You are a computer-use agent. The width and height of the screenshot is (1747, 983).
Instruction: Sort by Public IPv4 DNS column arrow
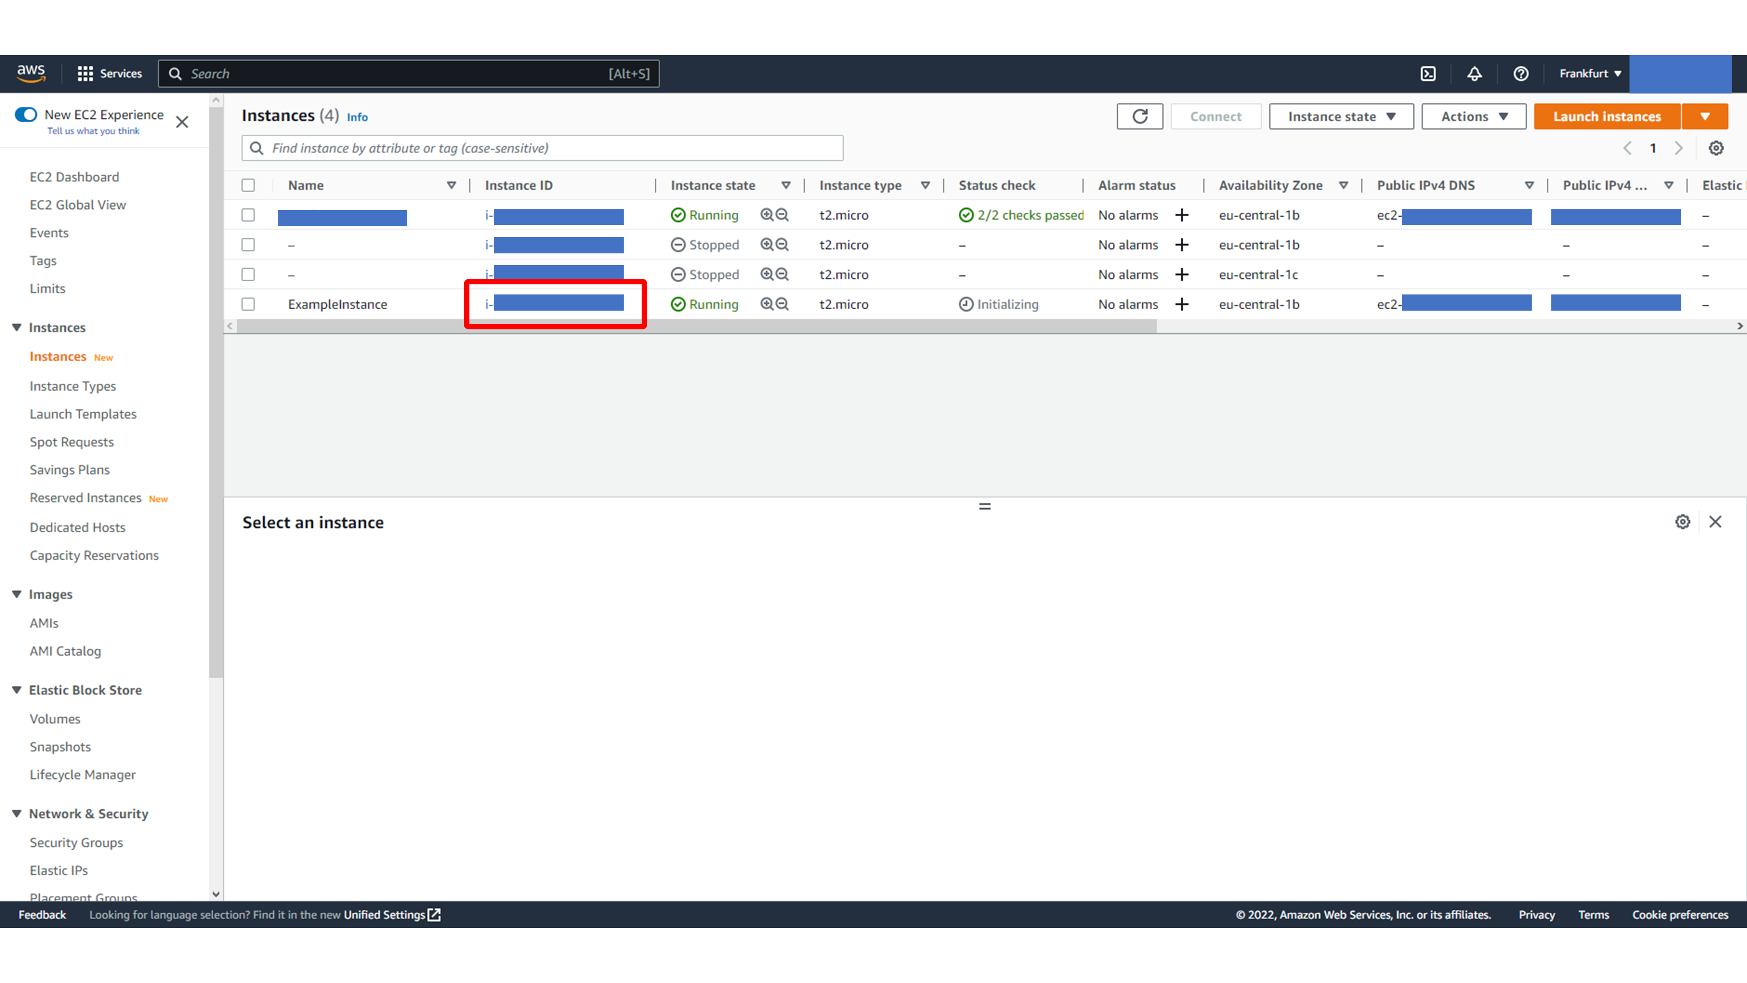pyautogui.click(x=1529, y=185)
